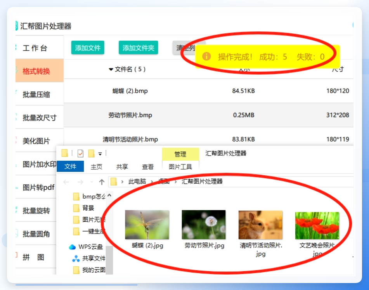Image resolution: width=369 pixels, height=290 pixels.
Task: Click 汇帮图片处理器 in the address path
Action: [x=202, y=181]
